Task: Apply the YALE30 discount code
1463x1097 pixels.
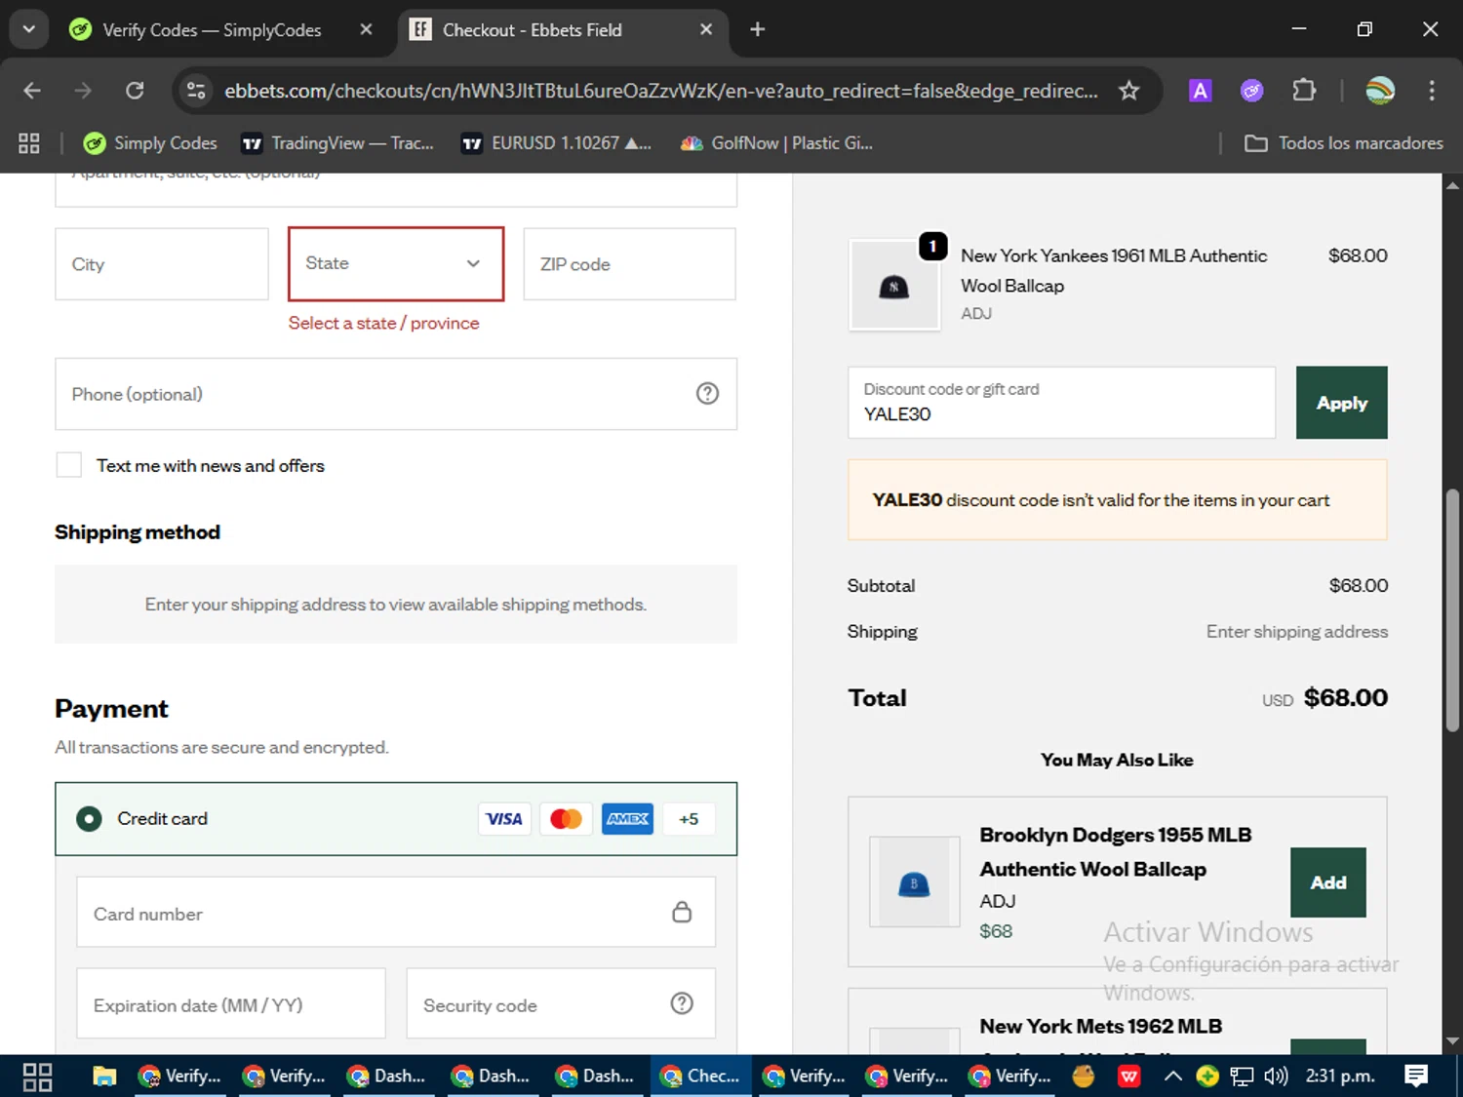Action: pyautogui.click(x=1341, y=403)
